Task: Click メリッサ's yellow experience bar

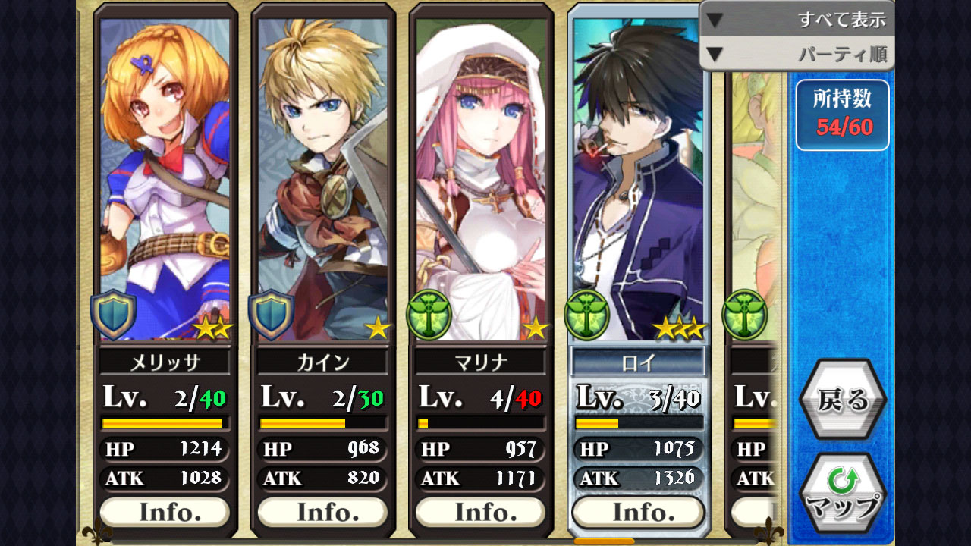Action: [x=162, y=422]
